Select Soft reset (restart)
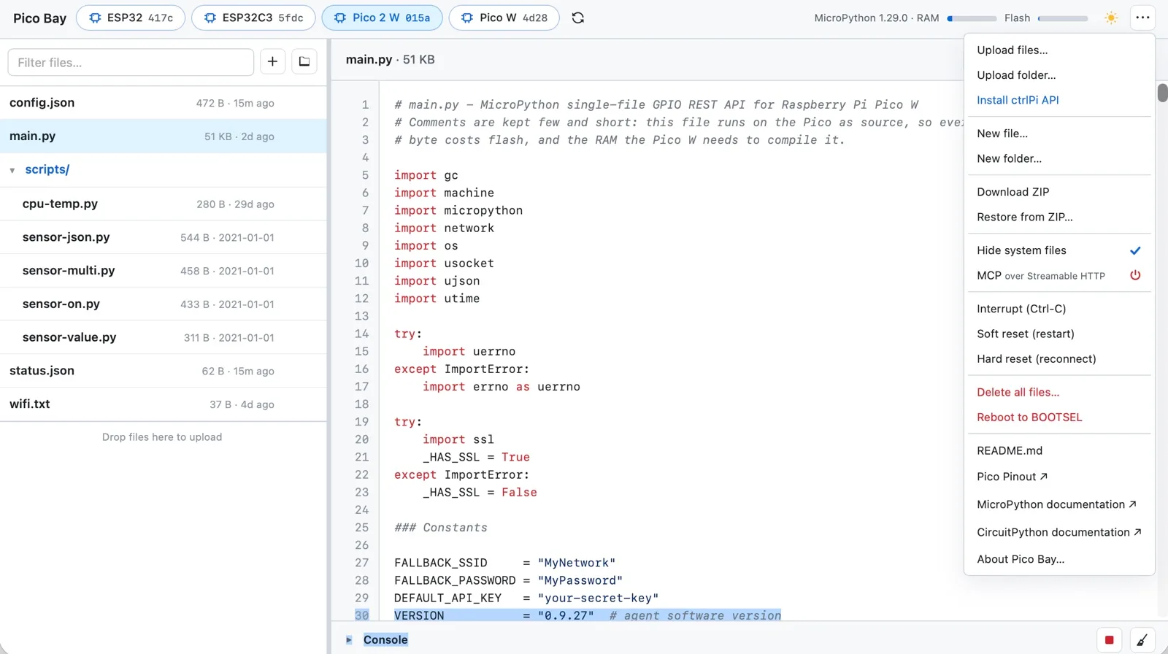This screenshot has height=654, width=1168. click(x=1059, y=334)
